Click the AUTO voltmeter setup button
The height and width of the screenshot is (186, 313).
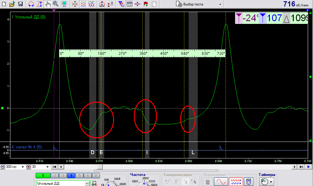point(249,182)
